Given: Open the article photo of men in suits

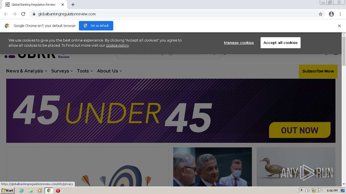Looking at the screenshot, I should click(212, 167).
